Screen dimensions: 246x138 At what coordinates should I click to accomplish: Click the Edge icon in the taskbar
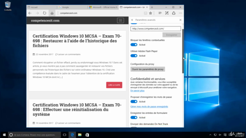click(x=72, y=135)
